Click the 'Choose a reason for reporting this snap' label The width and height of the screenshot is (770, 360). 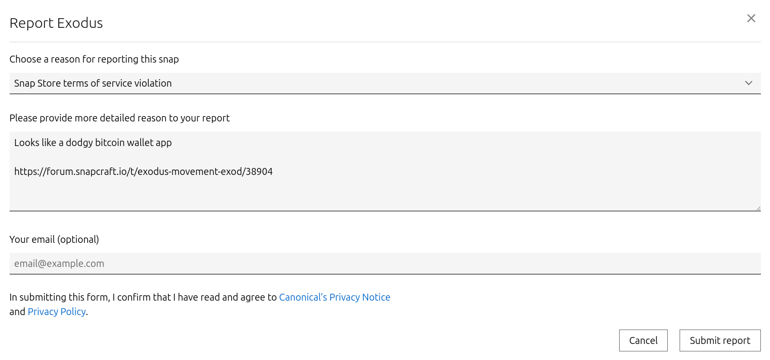(x=94, y=59)
